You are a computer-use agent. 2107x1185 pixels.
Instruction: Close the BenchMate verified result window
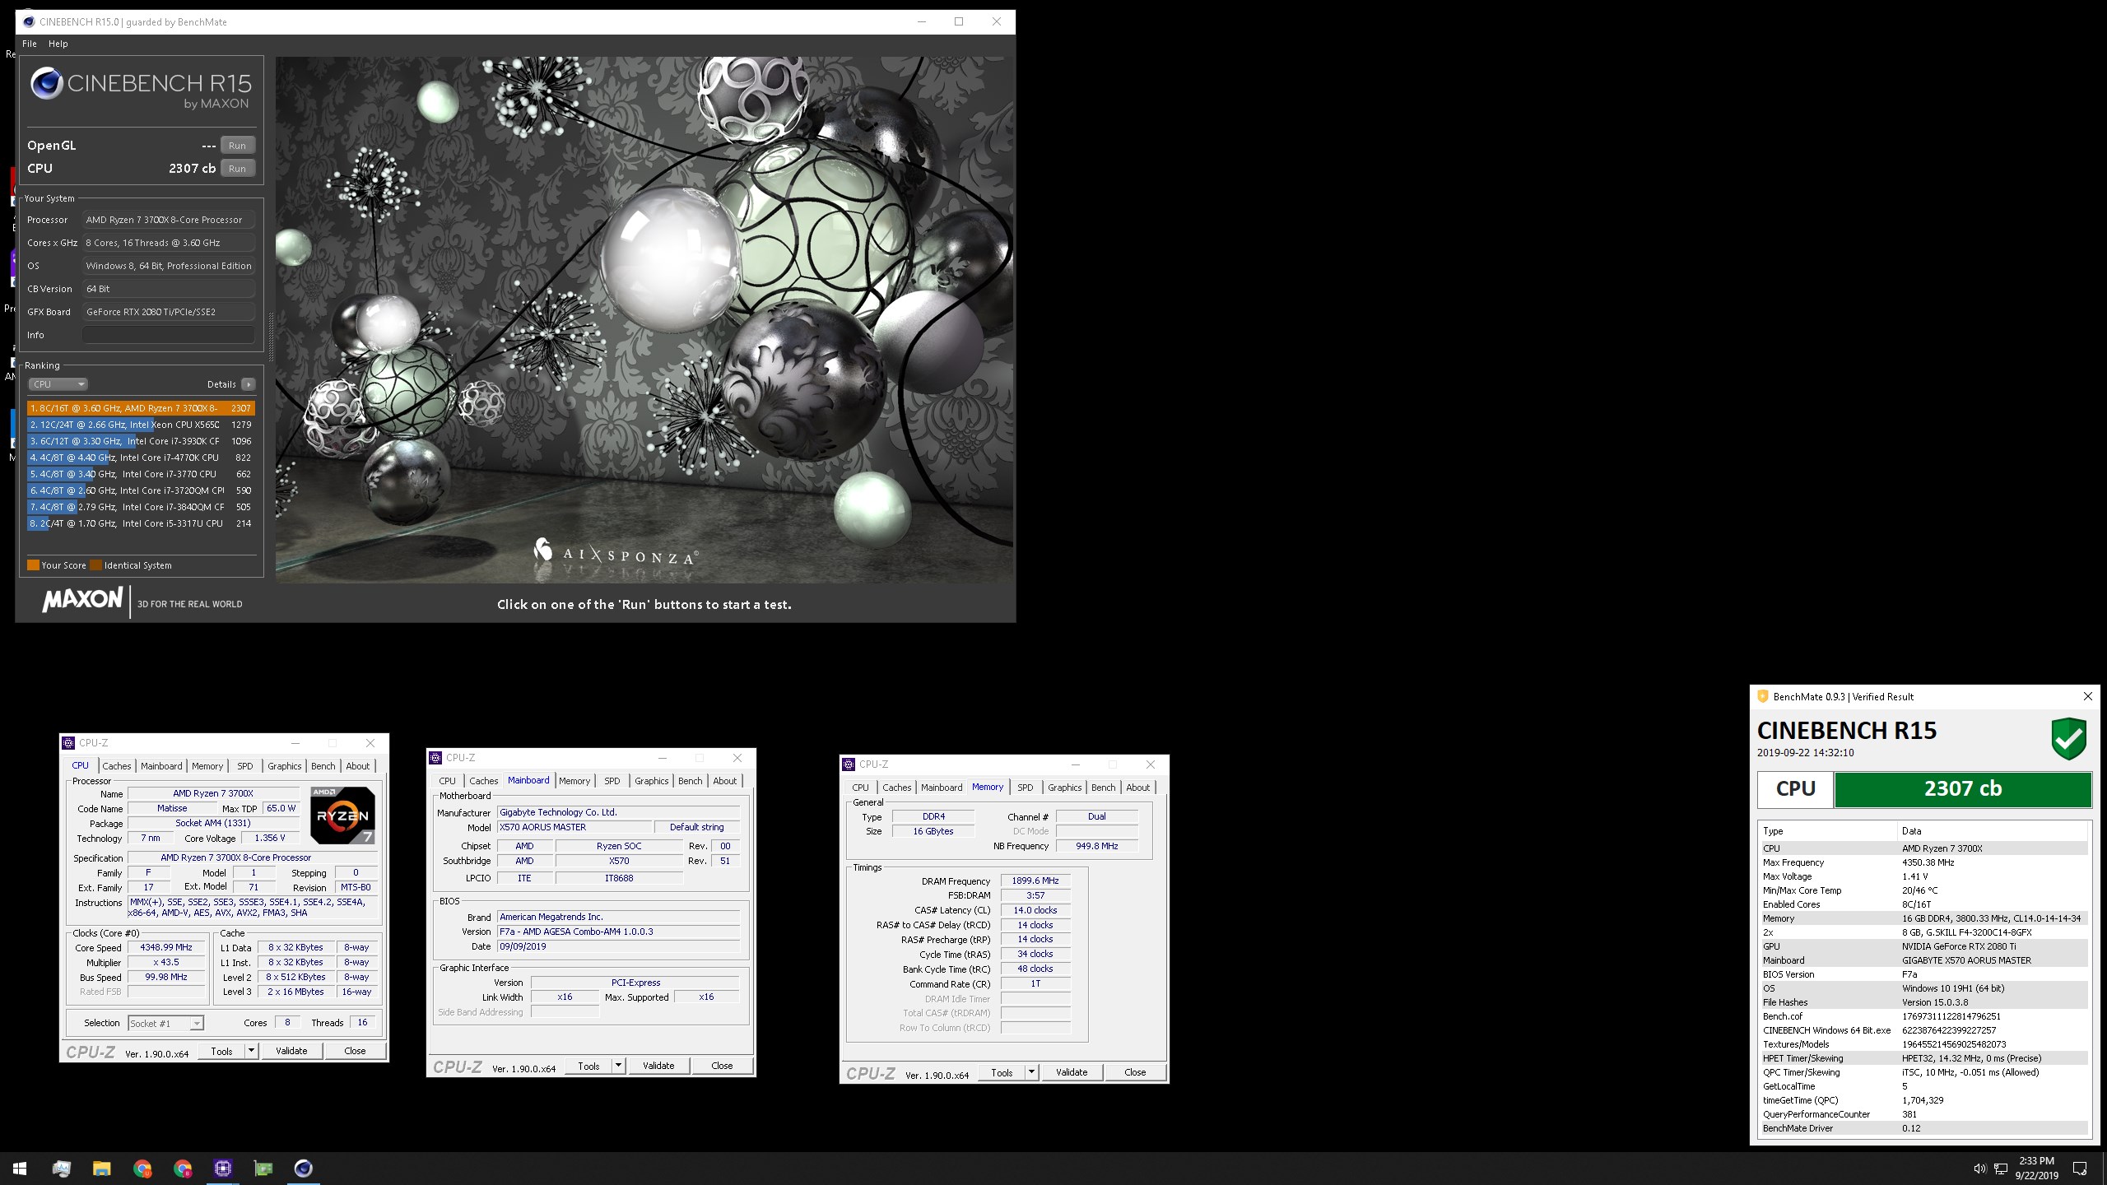click(x=2088, y=696)
